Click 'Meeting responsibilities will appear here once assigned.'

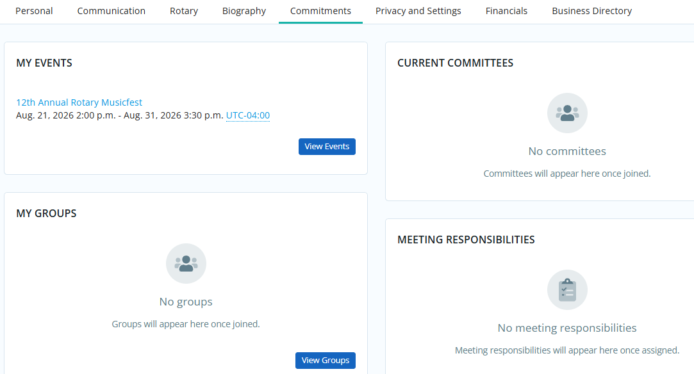tap(567, 350)
